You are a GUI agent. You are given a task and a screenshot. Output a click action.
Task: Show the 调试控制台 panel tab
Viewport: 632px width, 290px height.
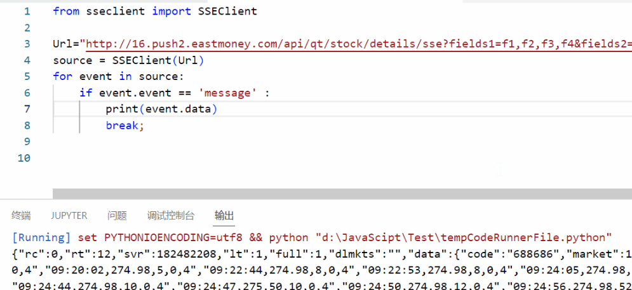tap(171, 215)
